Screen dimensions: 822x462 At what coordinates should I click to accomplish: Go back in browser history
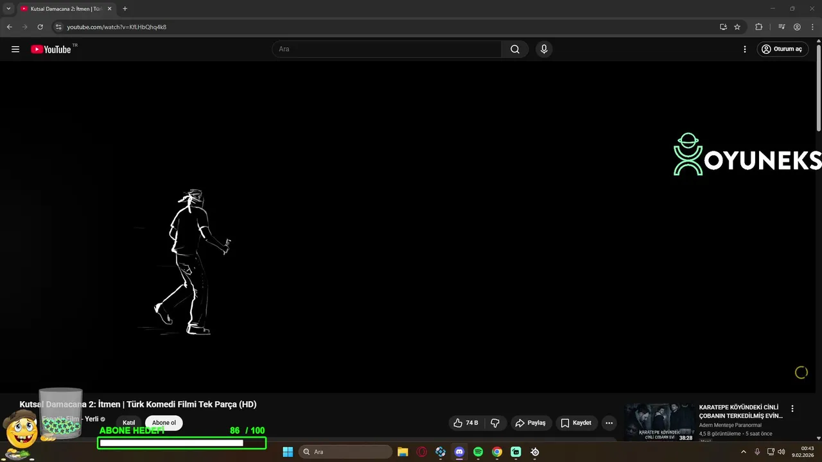9,27
